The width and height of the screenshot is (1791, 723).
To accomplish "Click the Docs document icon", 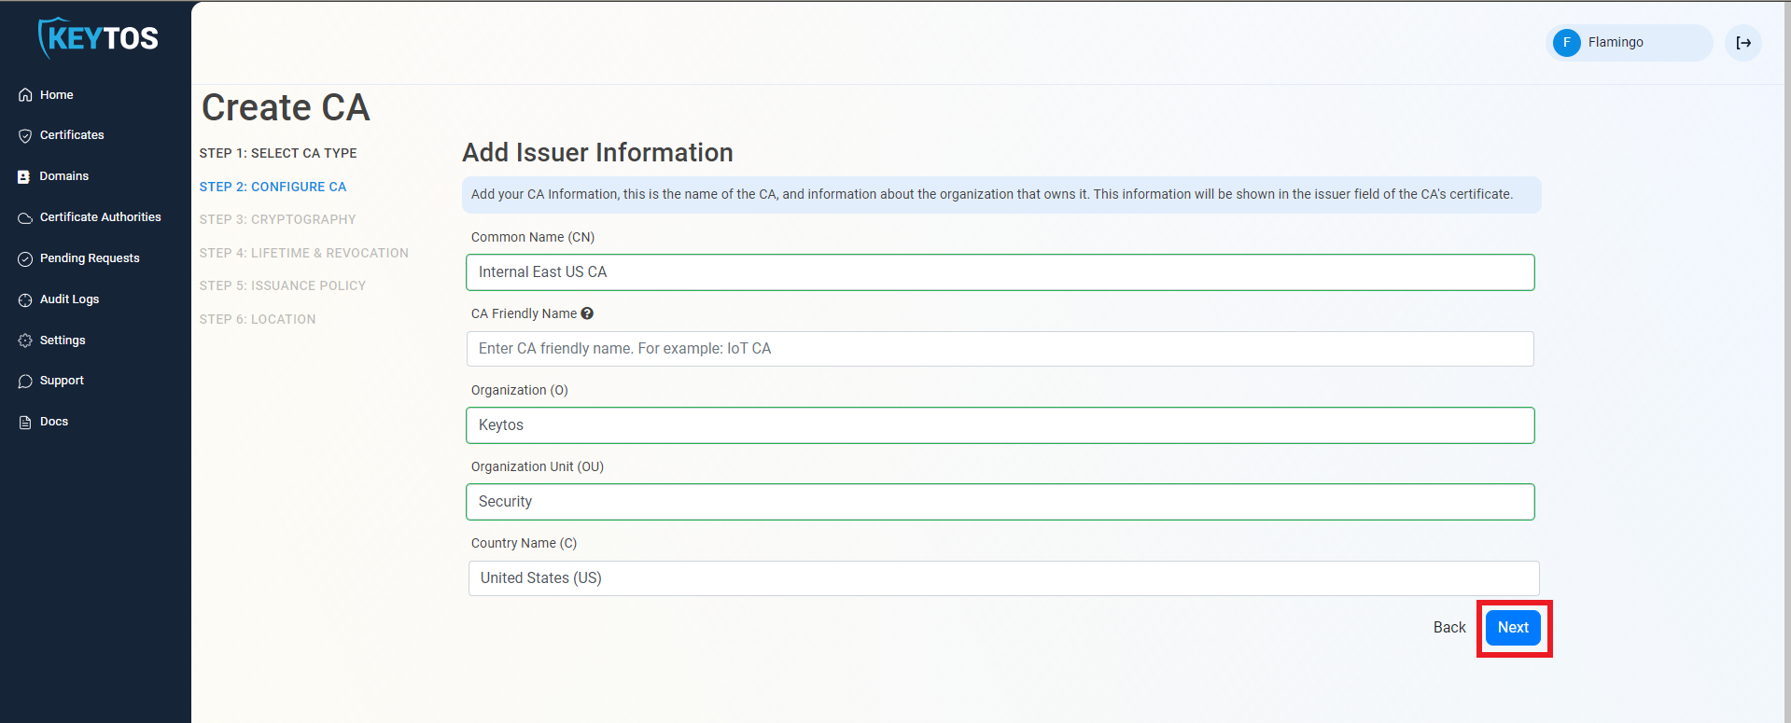I will click(25, 422).
